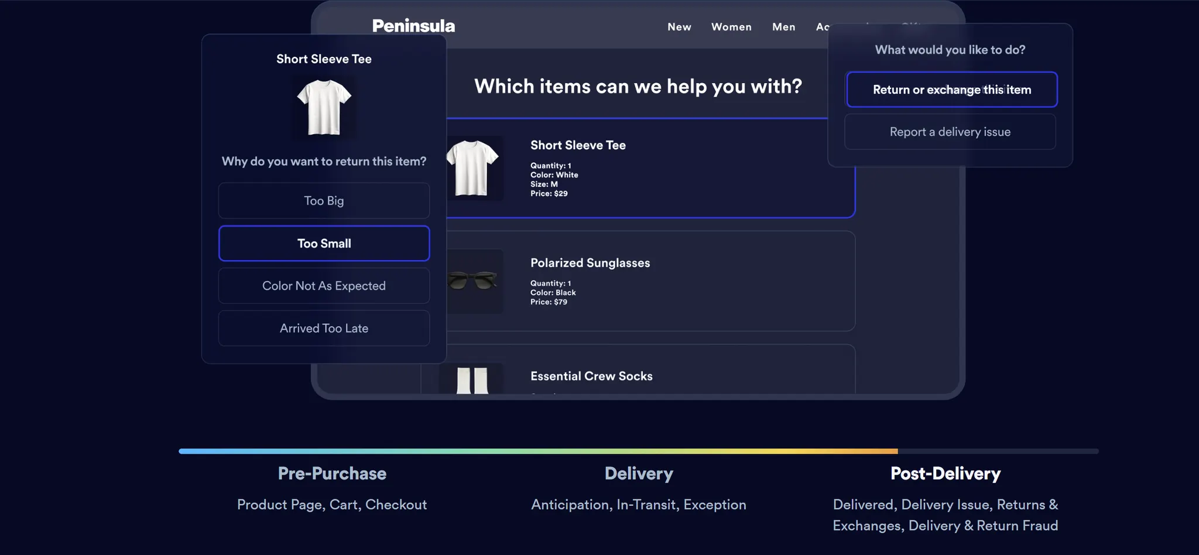Image resolution: width=1199 pixels, height=555 pixels.
Task: Click the Polarized Sunglasses product image
Action: [x=472, y=281]
